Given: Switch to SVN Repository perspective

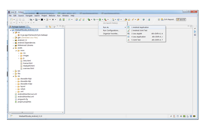Looking at the screenshot, I should (x=168, y=19).
